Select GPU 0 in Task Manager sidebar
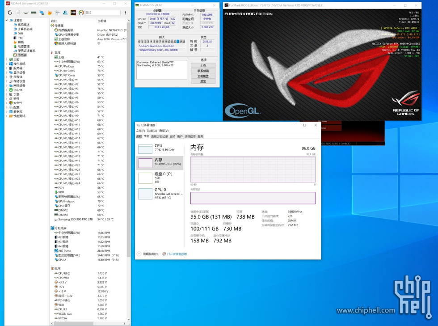Viewport: 438px width, 326px height. (160, 194)
